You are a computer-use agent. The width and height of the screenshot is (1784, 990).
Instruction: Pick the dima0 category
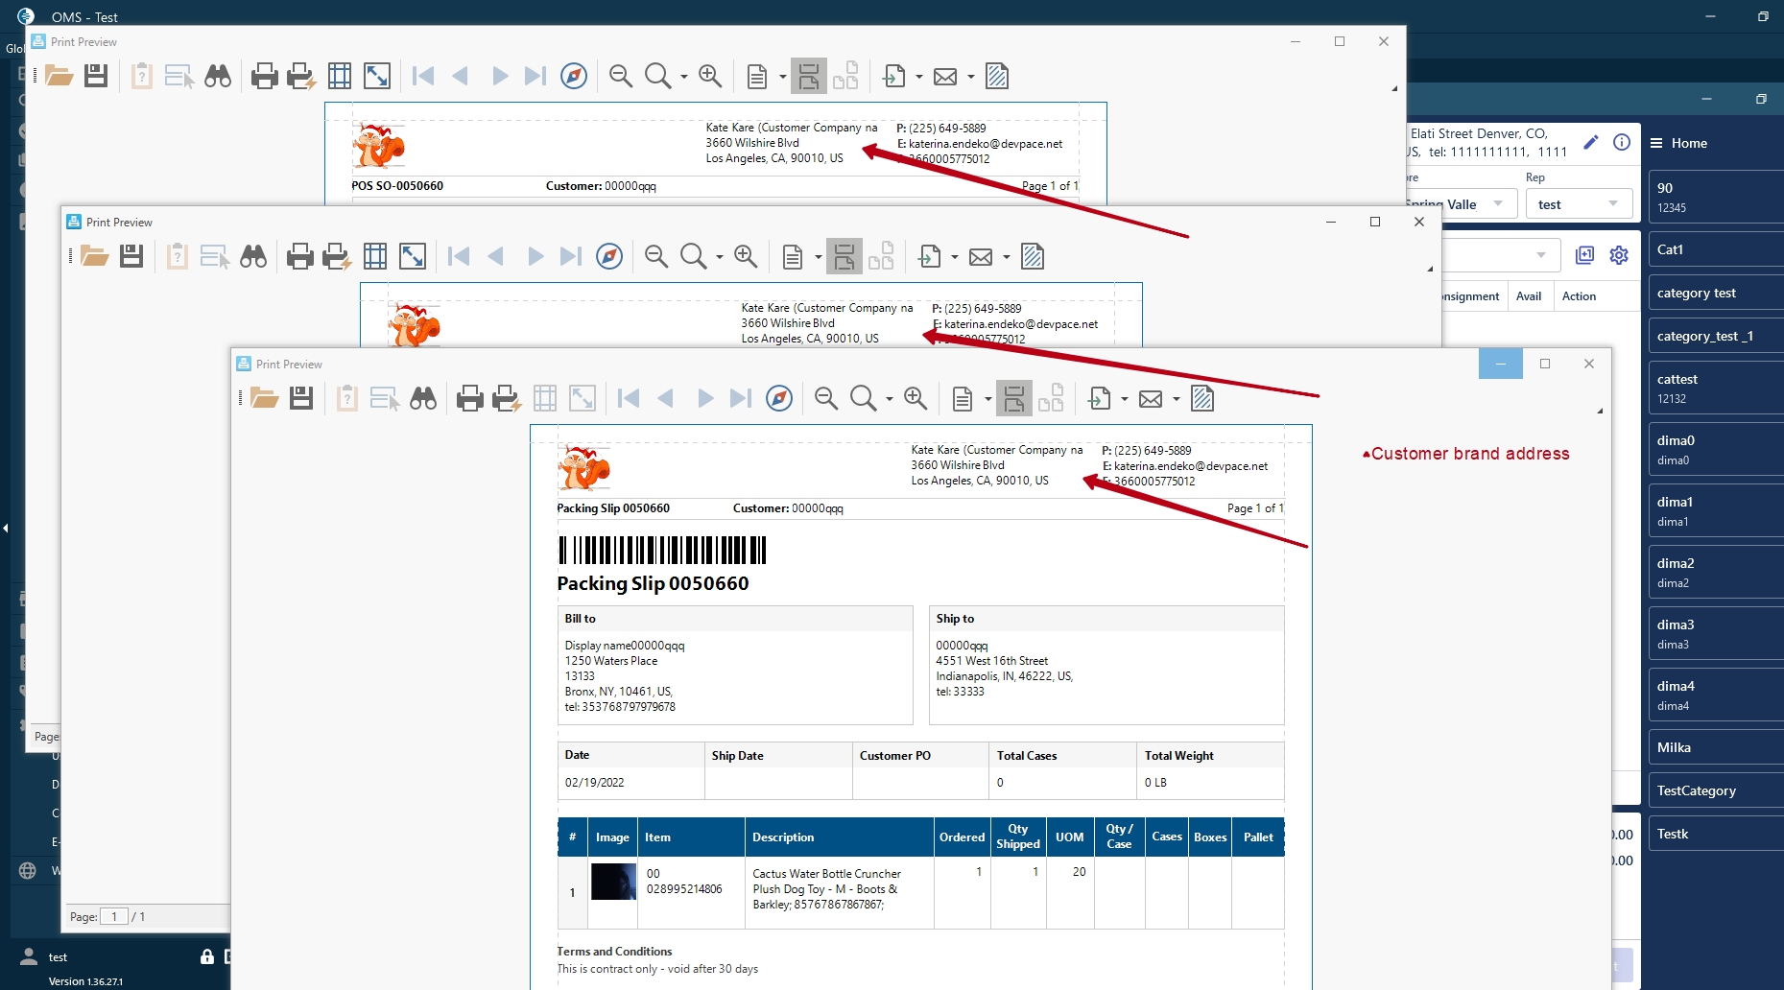click(x=1716, y=450)
